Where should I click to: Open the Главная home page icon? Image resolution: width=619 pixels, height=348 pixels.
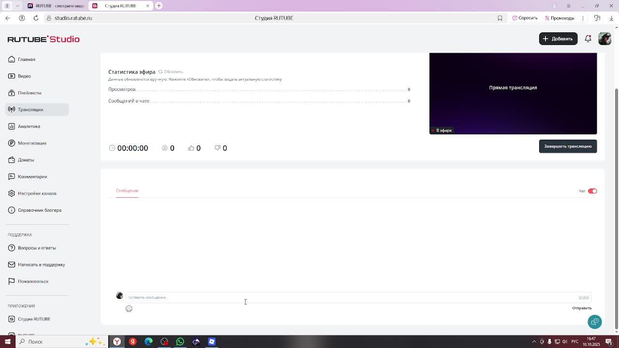(x=12, y=59)
